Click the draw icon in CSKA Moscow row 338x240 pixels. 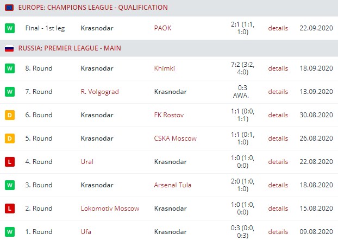coord(9,138)
